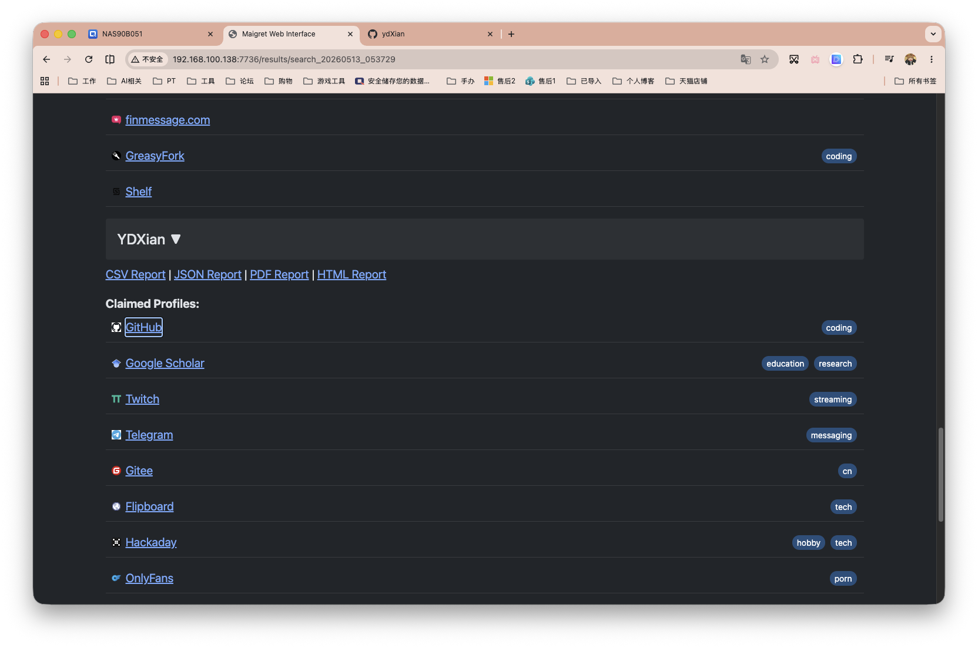Click the OnlyFans favicon
Screen dimensions: 978x648
116,578
